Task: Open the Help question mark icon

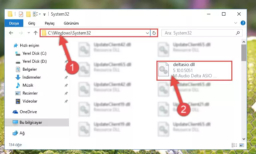Action: [x=243, y=23]
